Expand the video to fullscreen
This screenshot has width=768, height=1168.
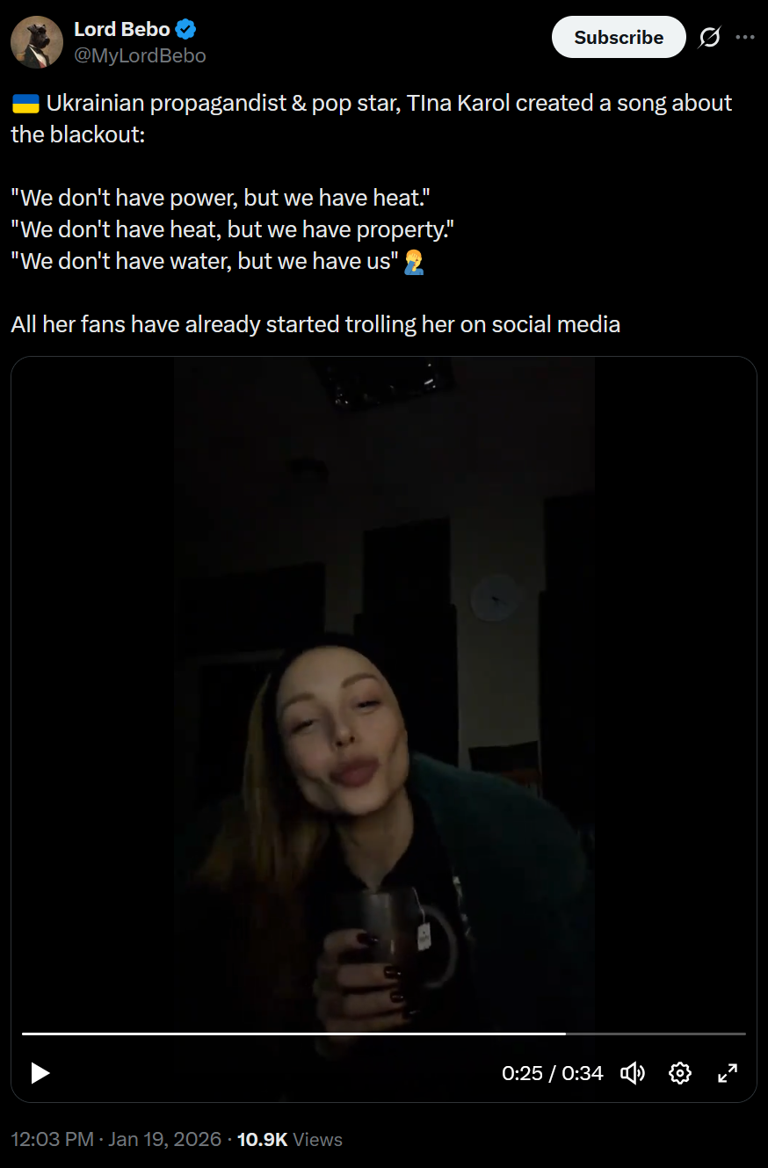pyautogui.click(x=728, y=1072)
